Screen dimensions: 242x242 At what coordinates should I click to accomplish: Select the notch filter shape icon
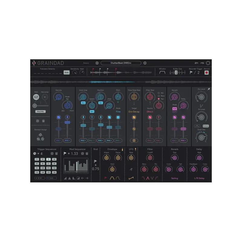point(152,178)
